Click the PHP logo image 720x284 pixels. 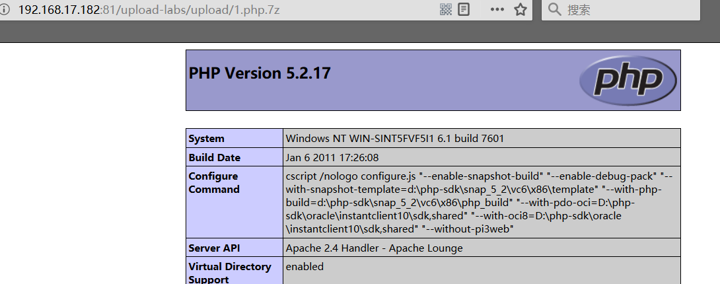(x=628, y=79)
